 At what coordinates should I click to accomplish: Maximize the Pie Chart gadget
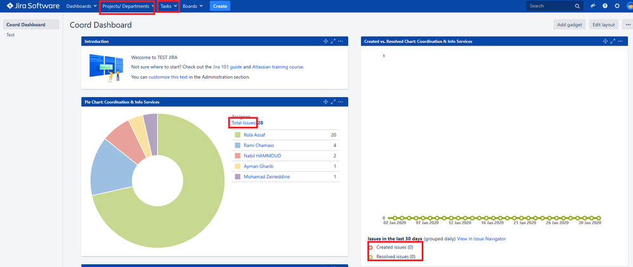coord(333,102)
